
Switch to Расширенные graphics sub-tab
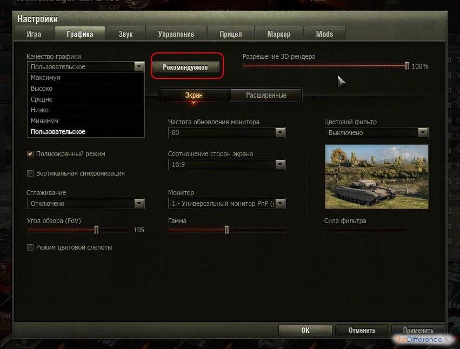[266, 96]
